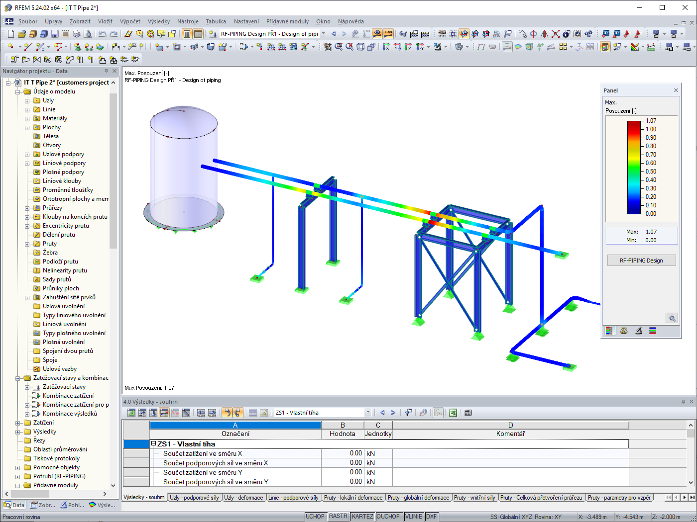This screenshot has height=522, width=697.
Task: Switch to Pruty - vnitřní síly tab
Action: pyautogui.click(x=474, y=498)
